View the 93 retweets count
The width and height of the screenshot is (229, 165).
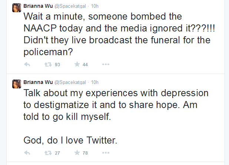pyautogui.click(x=57, y=65)
